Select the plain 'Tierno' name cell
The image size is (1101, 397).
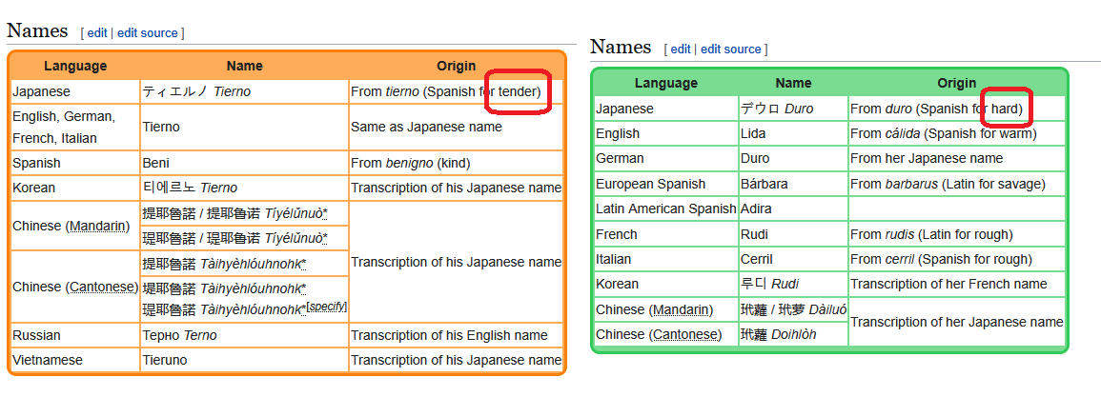click(244, 127)
